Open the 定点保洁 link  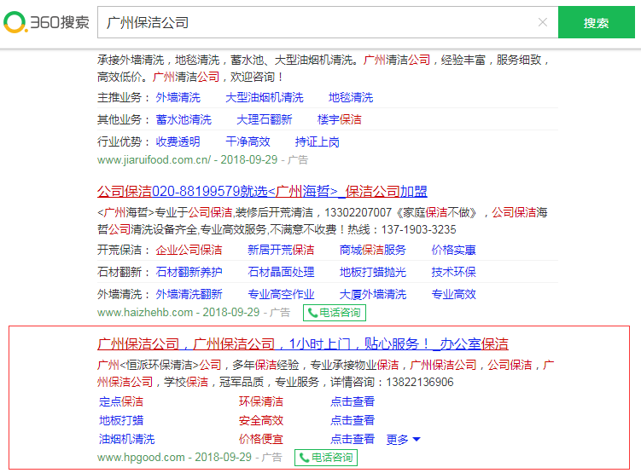121,401
